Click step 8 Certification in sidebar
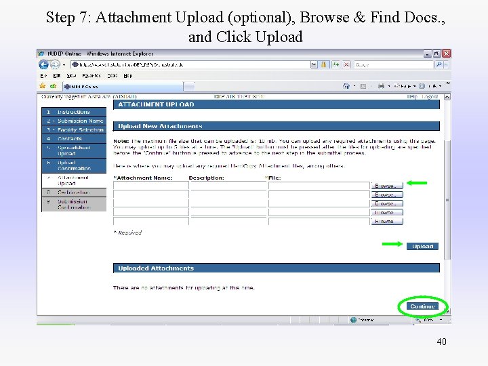488x366 pixels. point(74,192)
